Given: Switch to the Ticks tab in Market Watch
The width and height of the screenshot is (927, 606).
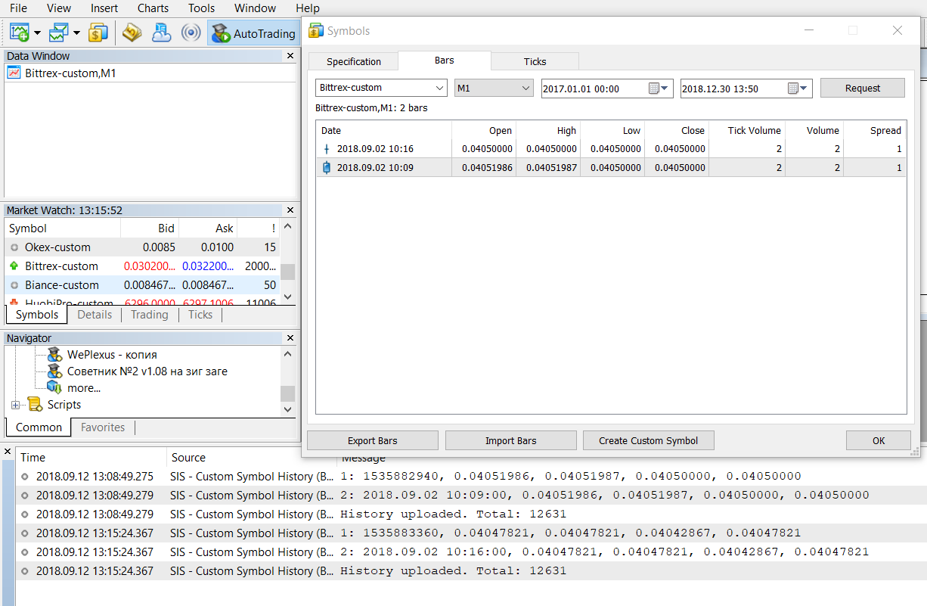Looking at the screenshot, I should click(x=200, y=315).
